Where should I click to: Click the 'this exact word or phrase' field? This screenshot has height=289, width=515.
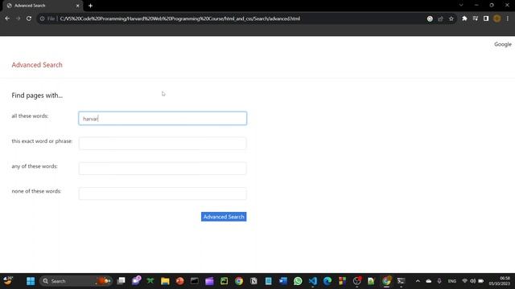coord(163,143)
